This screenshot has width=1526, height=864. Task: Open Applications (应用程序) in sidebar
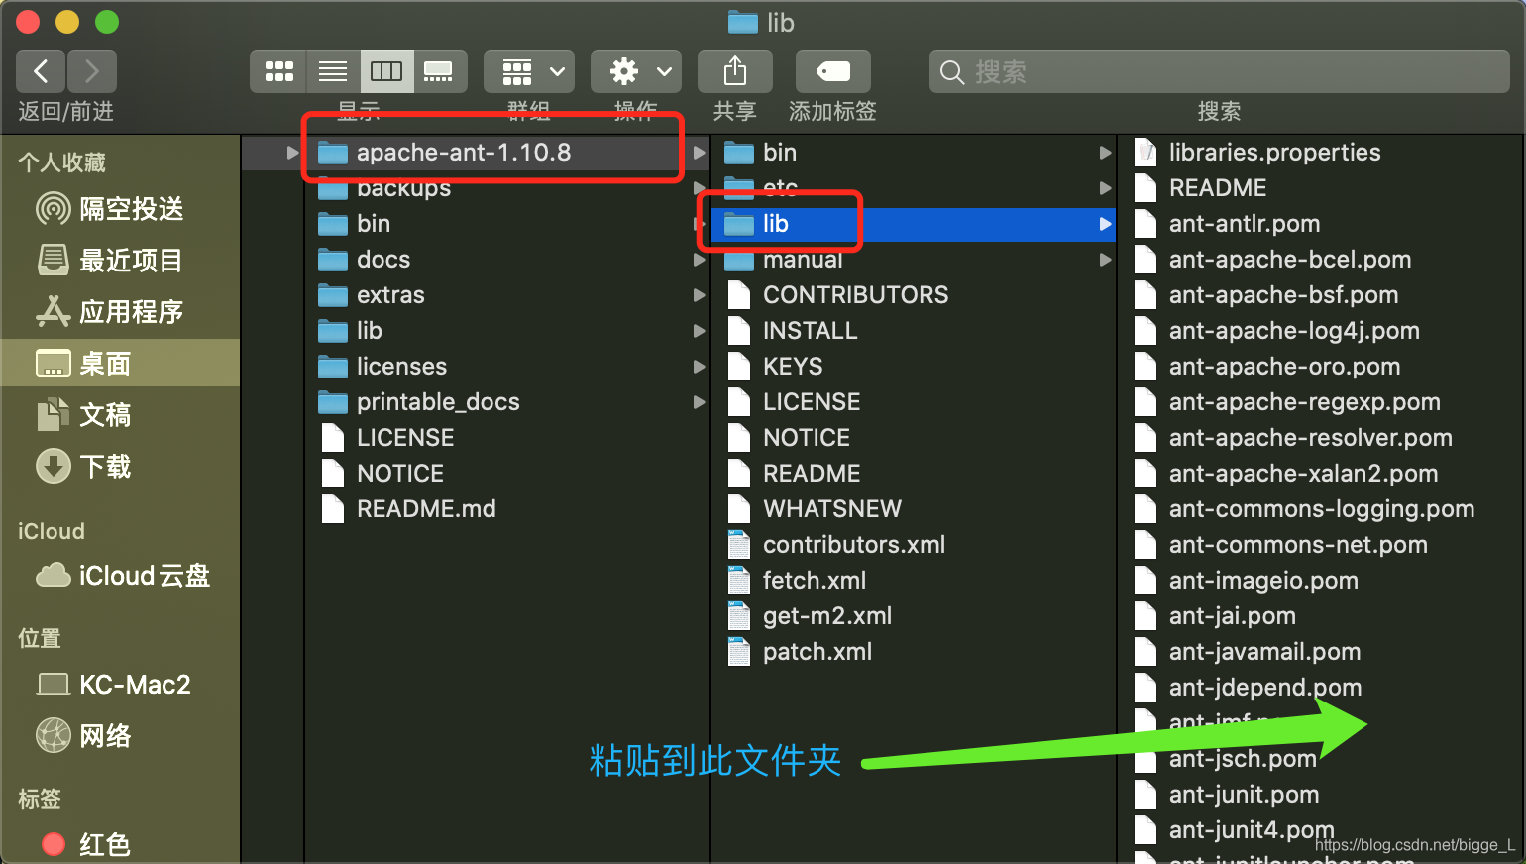[120, 312]
